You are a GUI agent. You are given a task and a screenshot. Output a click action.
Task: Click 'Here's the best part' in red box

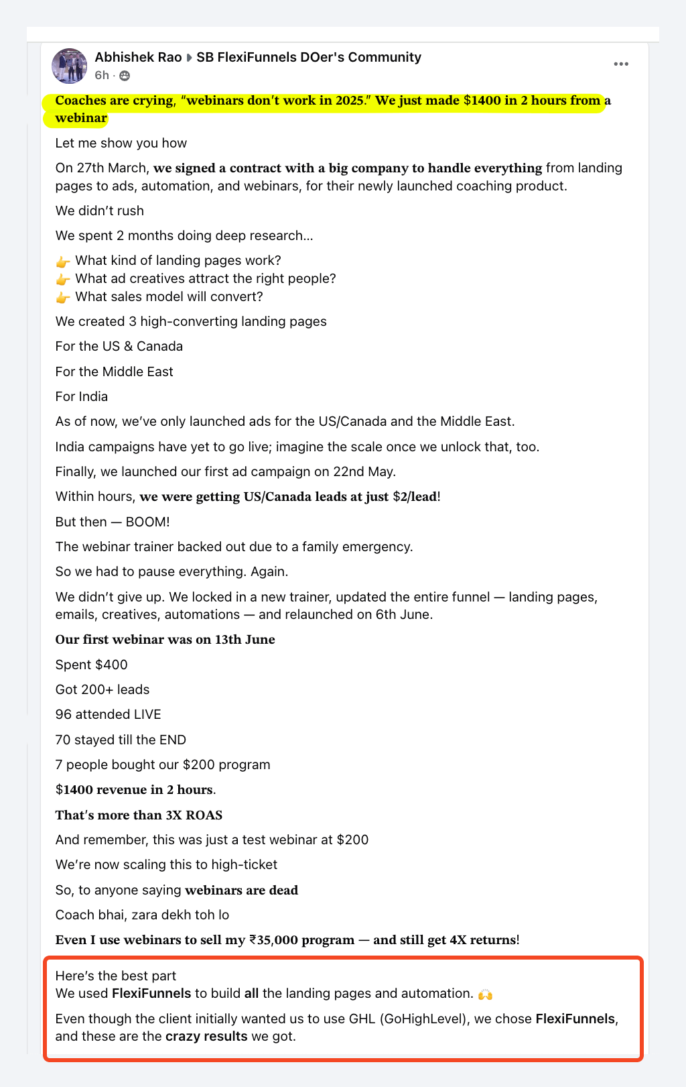[x=115, y=976]
